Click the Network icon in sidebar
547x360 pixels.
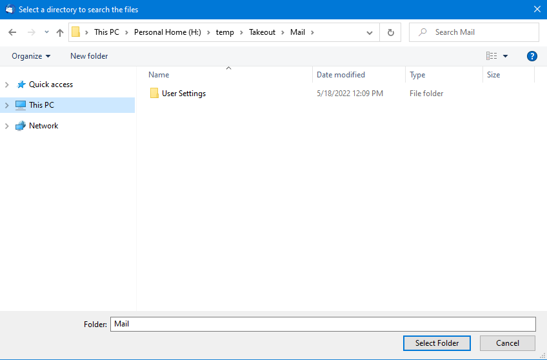coord(21,126)
